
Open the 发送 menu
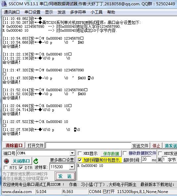pos(62,12)
